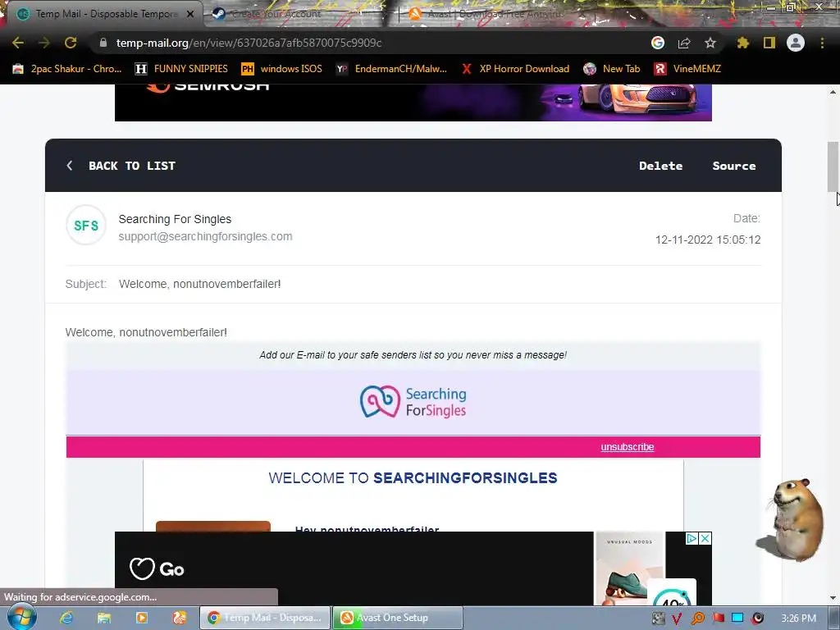Click the Searching For Singles logo

(x=413, y=402)
